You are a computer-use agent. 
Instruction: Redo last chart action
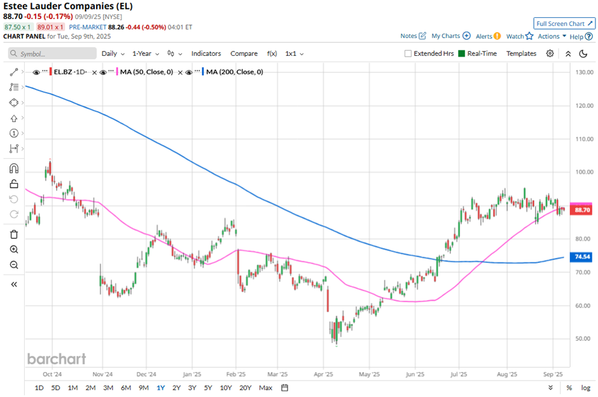[14, 214]
